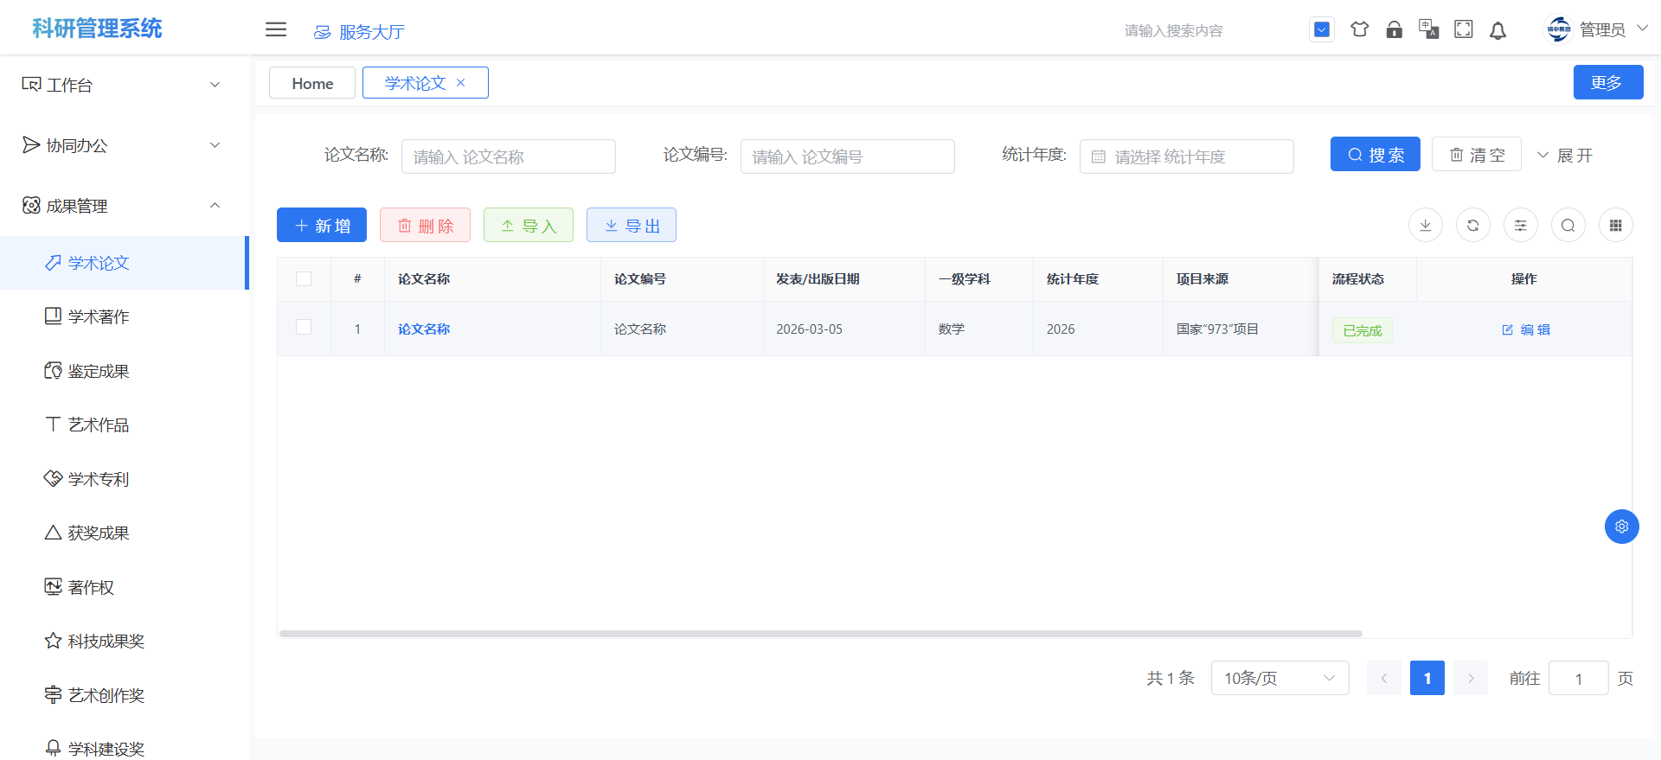Click the horizontal table scrollbar

point(820,634)
